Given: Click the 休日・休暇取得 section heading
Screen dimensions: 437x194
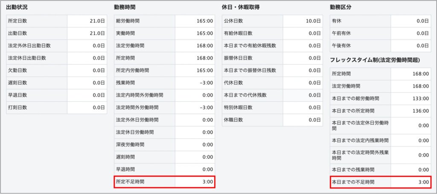Looking at the screenshot, I should 241,7.
